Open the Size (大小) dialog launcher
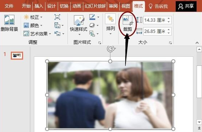Viewport: 202px width, 132px height. (170, 43)
